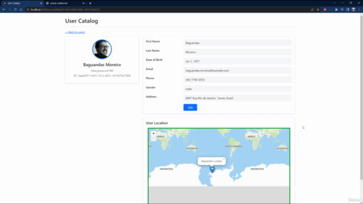Click the SOUTH AMERICA label on the map
Viewport: 363px width, 204px height.
(x=233, y=146)
